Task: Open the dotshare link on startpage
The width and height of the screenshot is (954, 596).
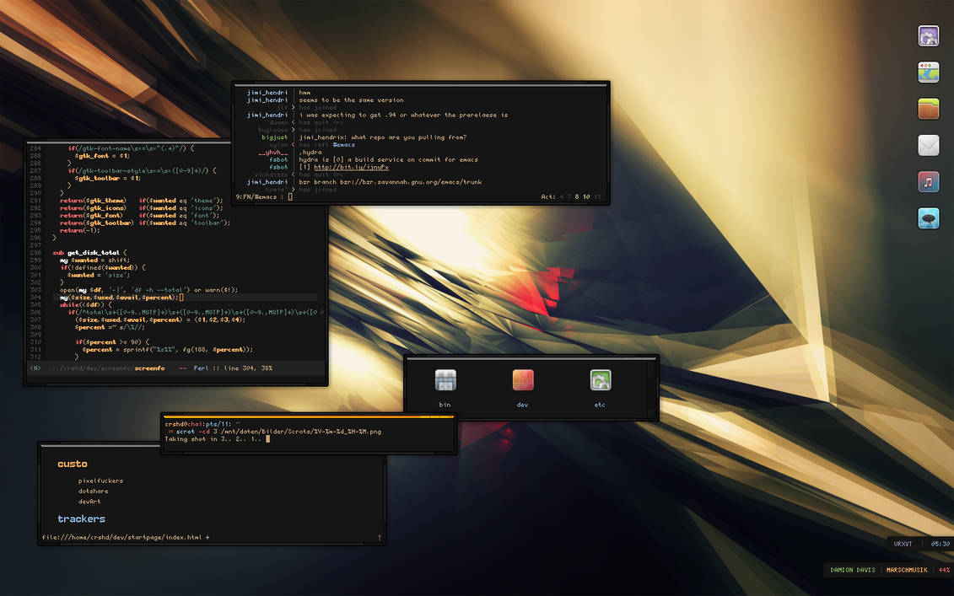Action: point(93,491)
